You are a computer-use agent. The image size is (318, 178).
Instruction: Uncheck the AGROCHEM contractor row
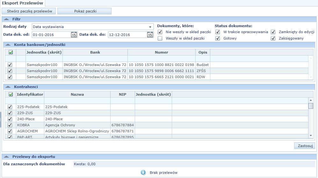(x=10, y=131)
